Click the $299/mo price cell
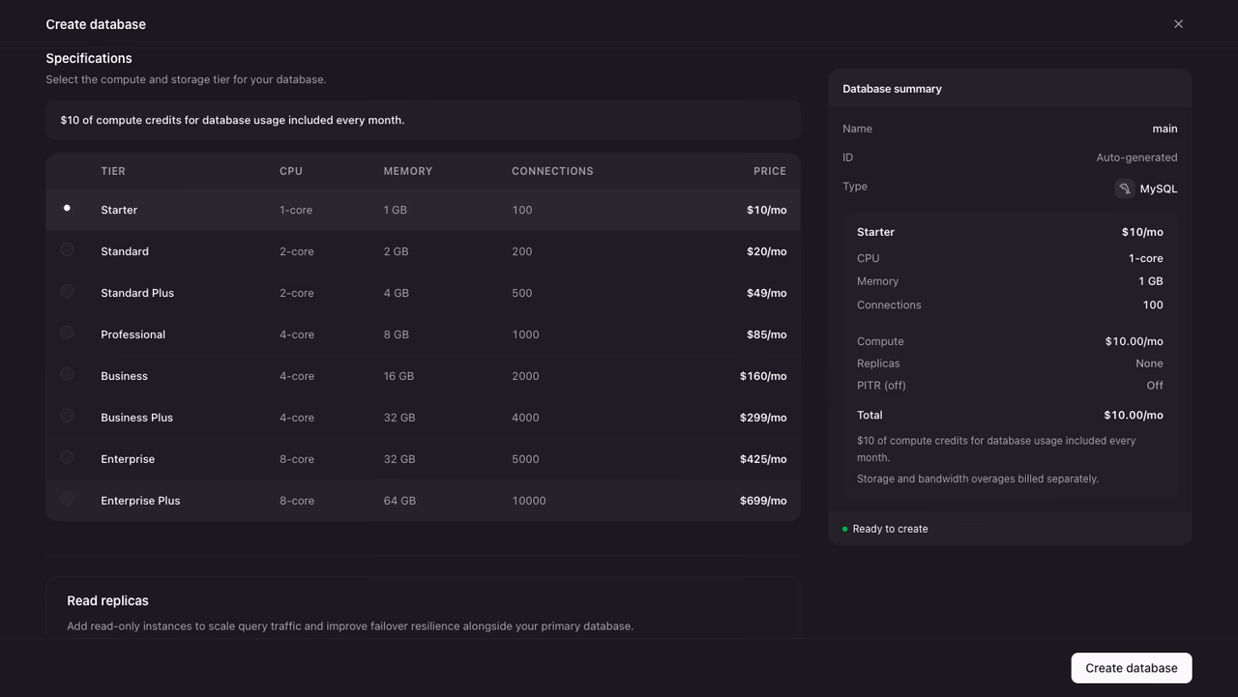Screen dimensions: 1238x697 [763, 418]
